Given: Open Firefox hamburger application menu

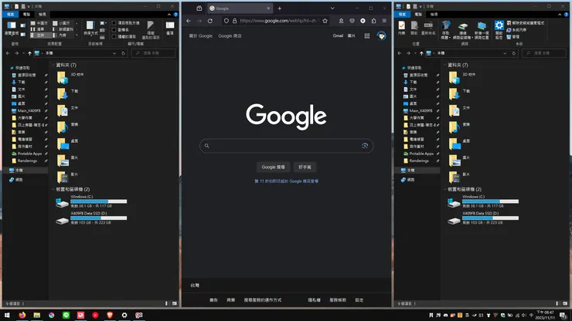Looking at the screenshot, I should pyautogui.click(x=384, y=21).
